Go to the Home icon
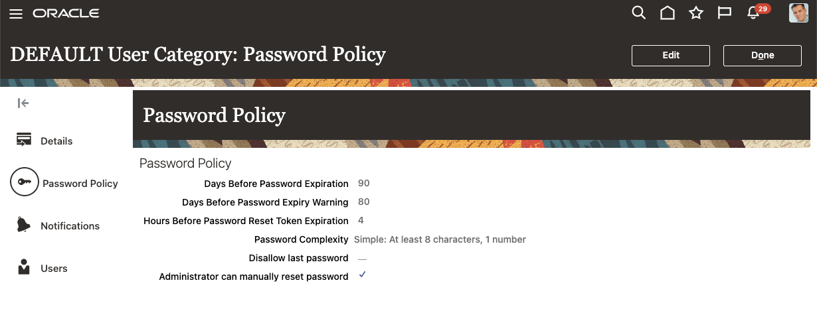Viewport: 817px width, 309px height. tap(667, 13)
